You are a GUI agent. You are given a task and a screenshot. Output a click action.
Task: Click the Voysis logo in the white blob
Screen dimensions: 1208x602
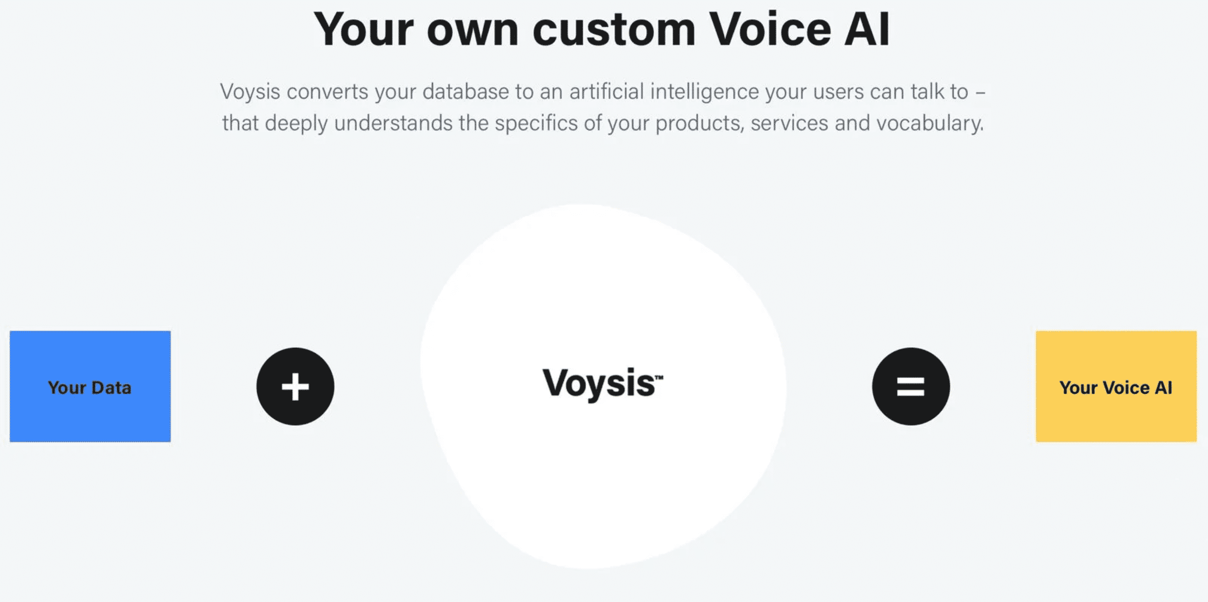pos(598,383)
